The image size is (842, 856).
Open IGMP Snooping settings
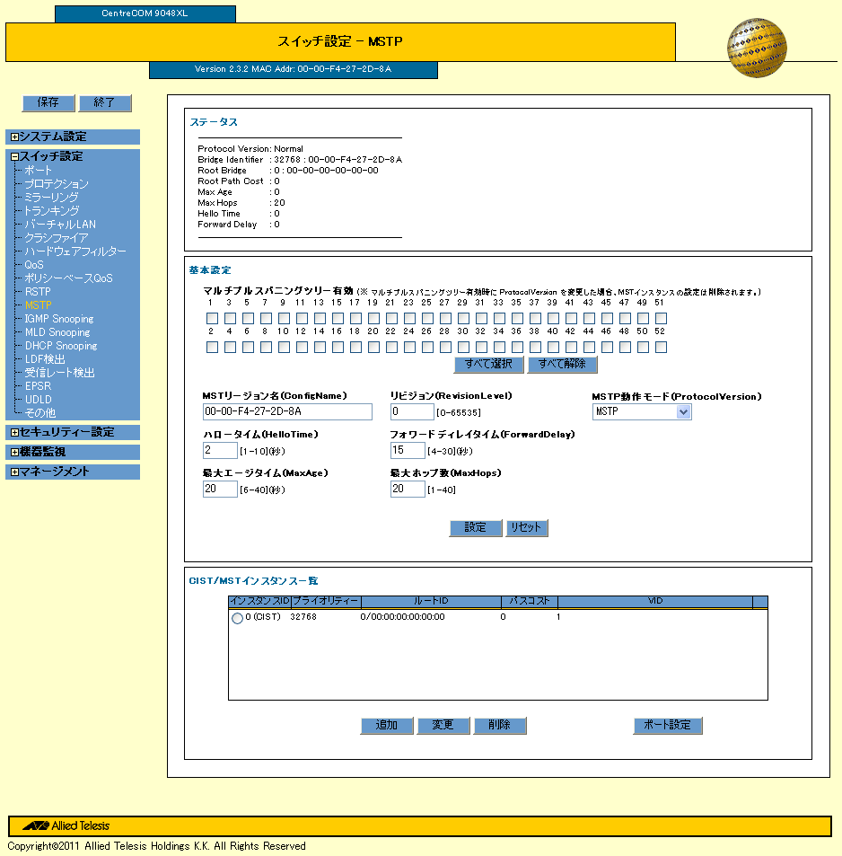click(x=59, y=319)
